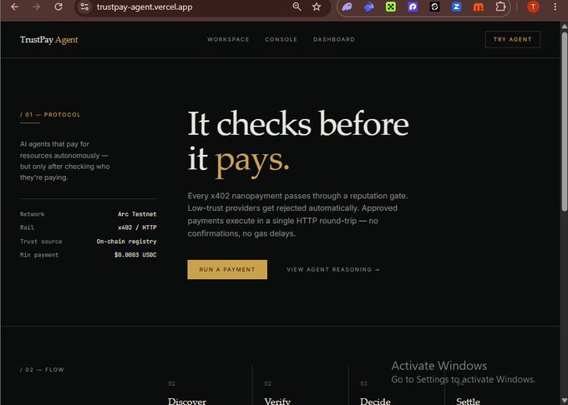Click the 'Min payment' label
The height and width of the screenshot is (405, 568).
39,255
